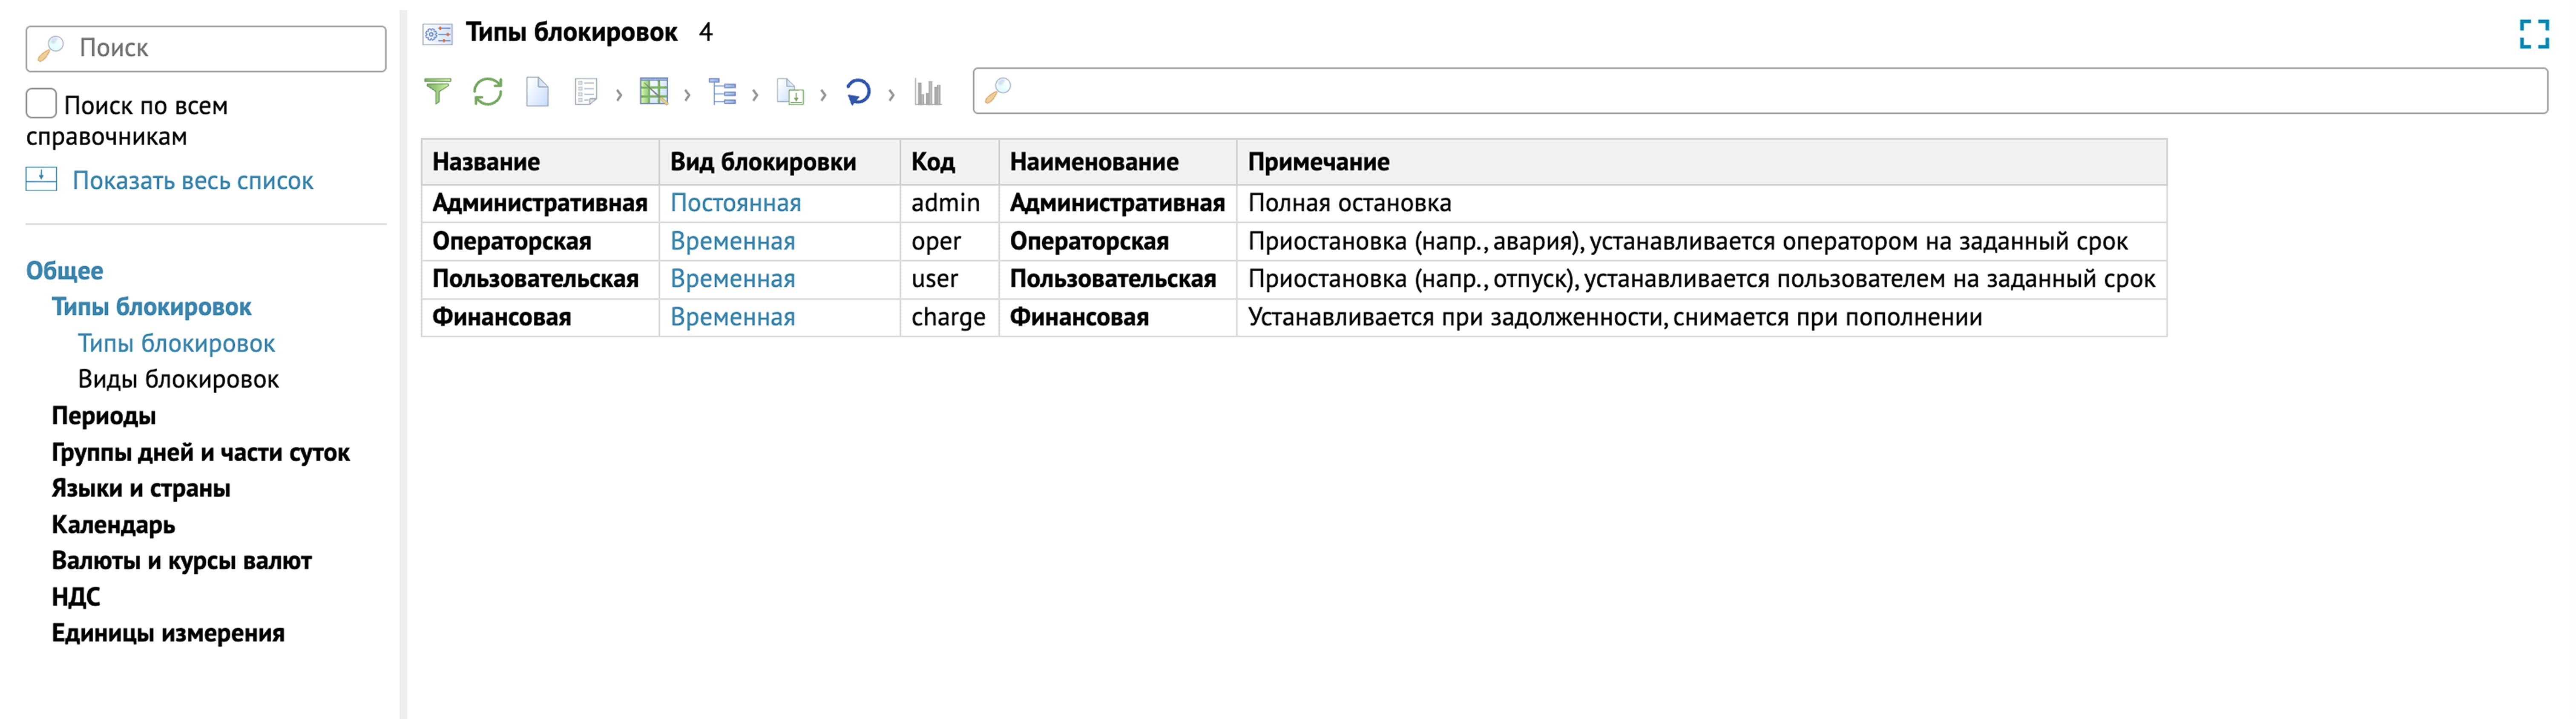Click the Показать весь список link

point(193,181)
